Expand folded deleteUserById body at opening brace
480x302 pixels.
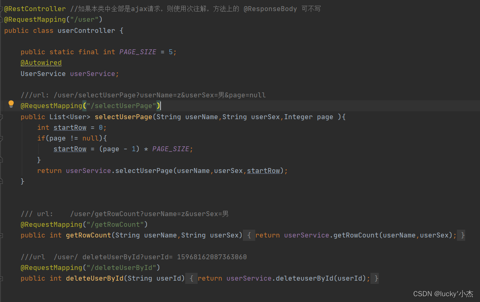click(191, 279)
